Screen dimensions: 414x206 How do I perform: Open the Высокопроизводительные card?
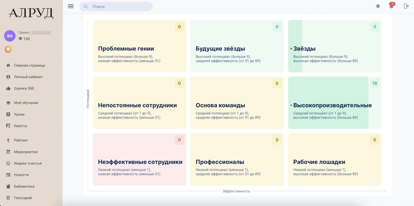(x=335, y=103)
